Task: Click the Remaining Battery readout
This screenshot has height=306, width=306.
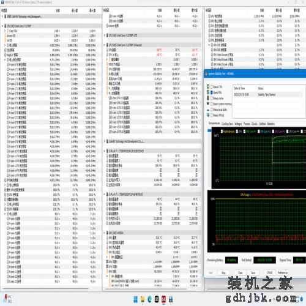Action: (231, 260)
